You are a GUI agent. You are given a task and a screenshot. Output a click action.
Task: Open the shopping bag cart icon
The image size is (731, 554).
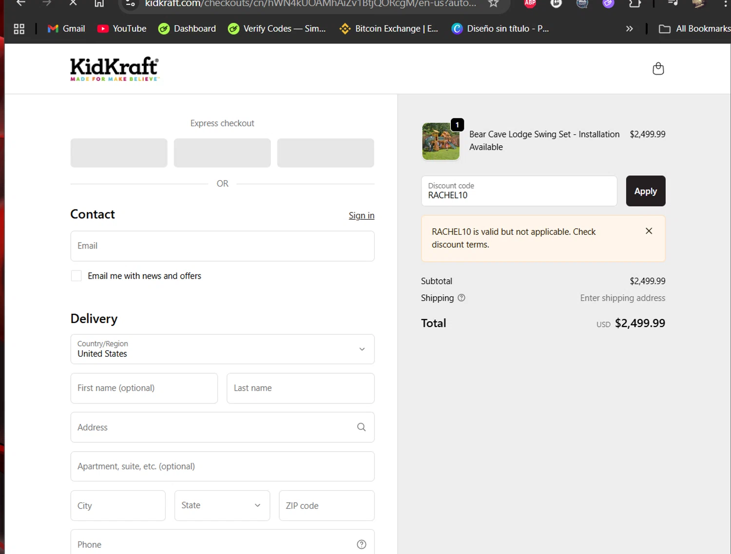pyautogui.click(x=658, y=69)
